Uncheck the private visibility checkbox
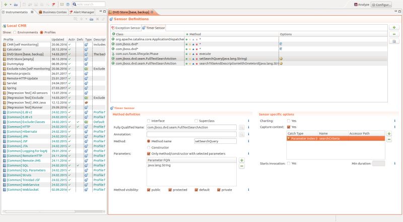The height and width of the screenshot is (222, 403). 219,190
